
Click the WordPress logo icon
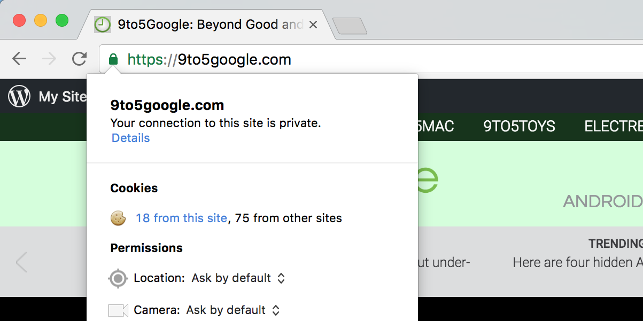coord(19,97)
